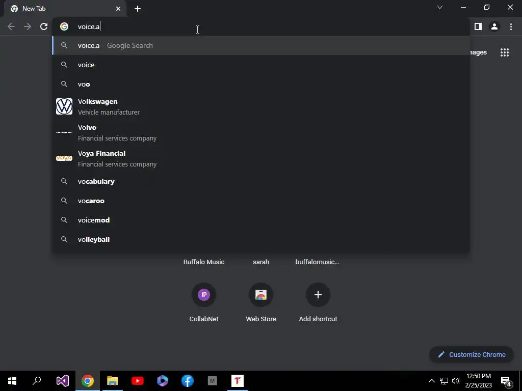Click the browser back arrow
Image resolution: width=522 pixels, height=391 pixels.
pyautogui.click(x=11, y=26)
